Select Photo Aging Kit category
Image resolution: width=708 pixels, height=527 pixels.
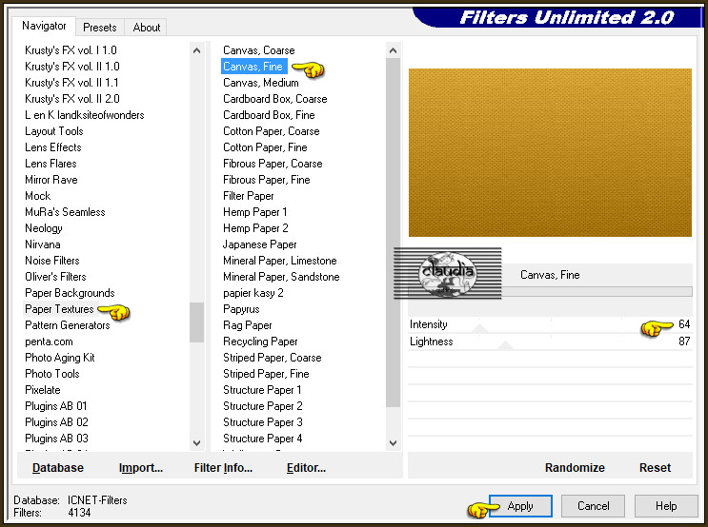(x=60, y=358)
